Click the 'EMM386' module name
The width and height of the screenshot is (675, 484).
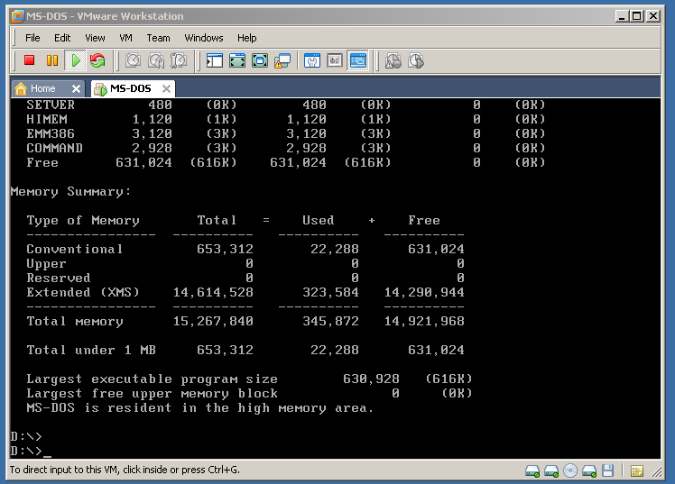51,133
